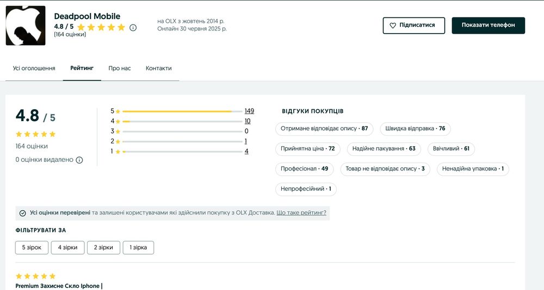Click the 5-star rating distribution bar
Viewport: 544px width, 290px height.
tap(182, 111)
